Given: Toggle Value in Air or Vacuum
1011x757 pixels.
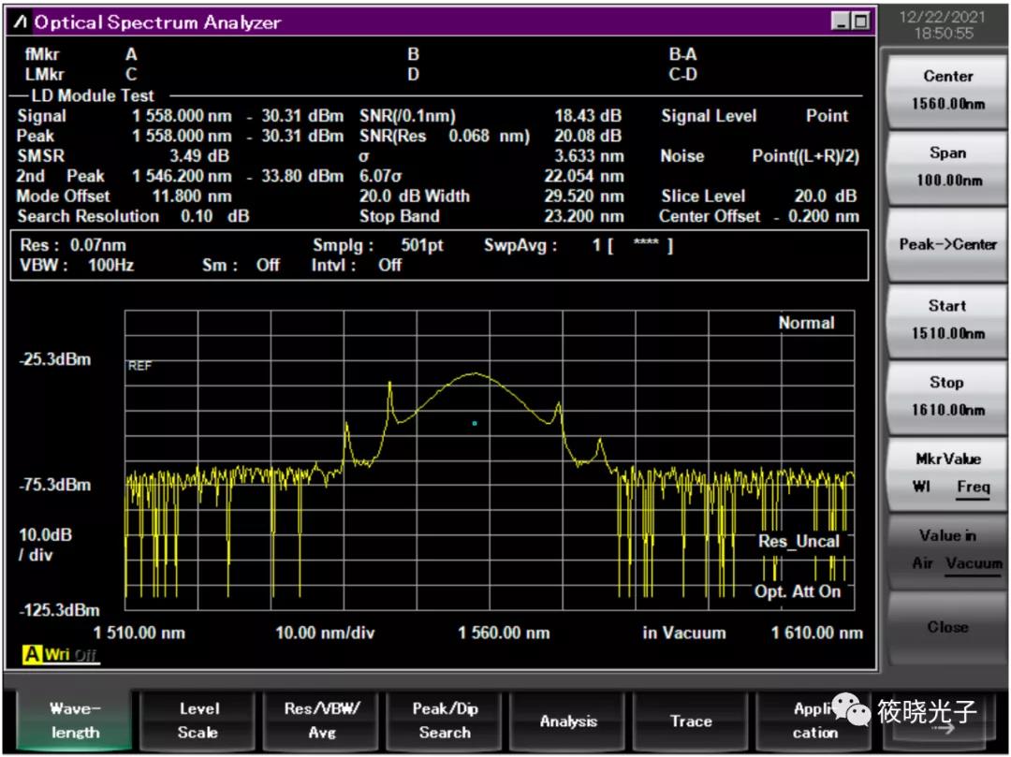Looking at the screenshot, I should pyautogui.click(x=947, y=549).
